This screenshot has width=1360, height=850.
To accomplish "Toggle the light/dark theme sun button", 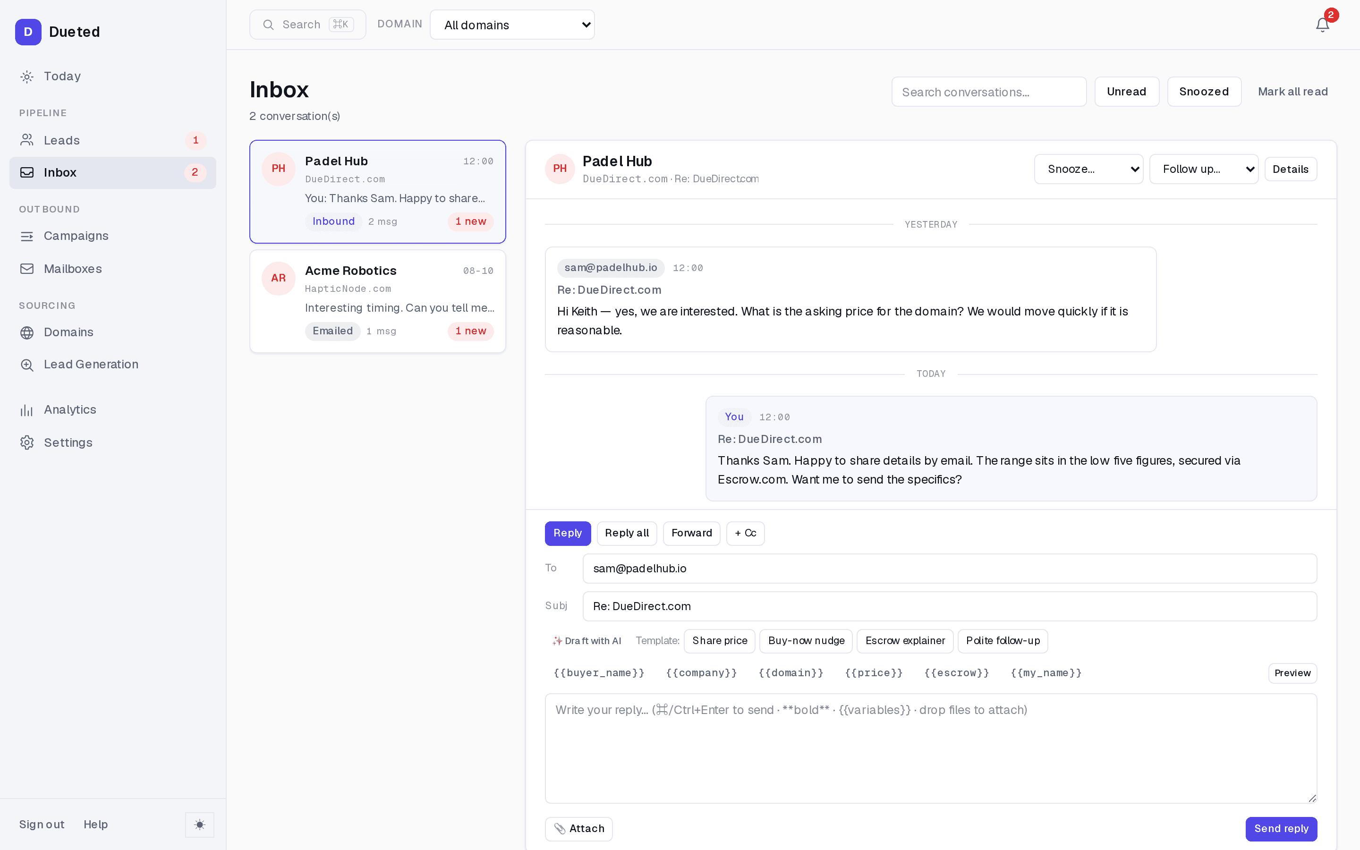I will coord(199,824).
